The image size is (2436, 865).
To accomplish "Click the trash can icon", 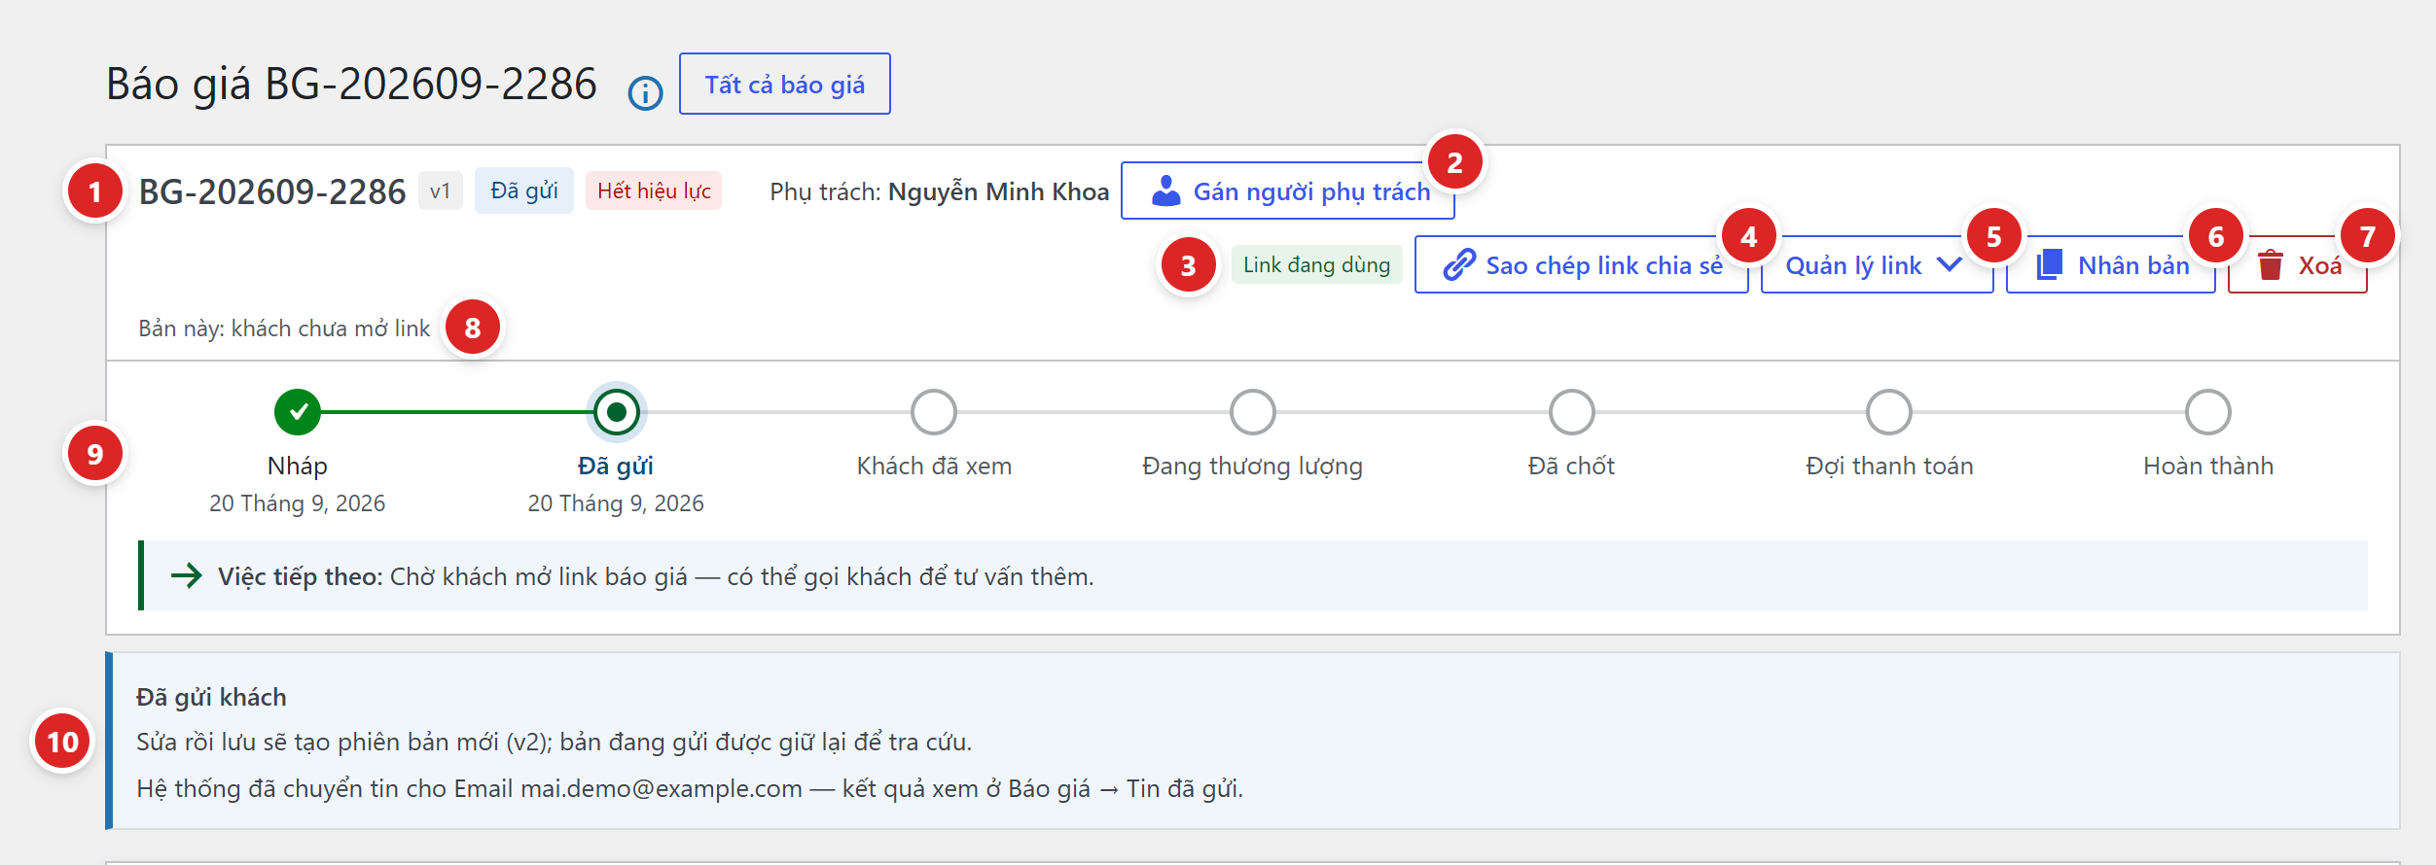I will pyautogui.click(x=2270, y=264).
